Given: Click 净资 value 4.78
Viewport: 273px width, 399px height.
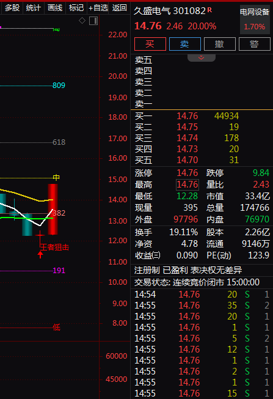Looking at the screenshot, I should tap(189, 244).
